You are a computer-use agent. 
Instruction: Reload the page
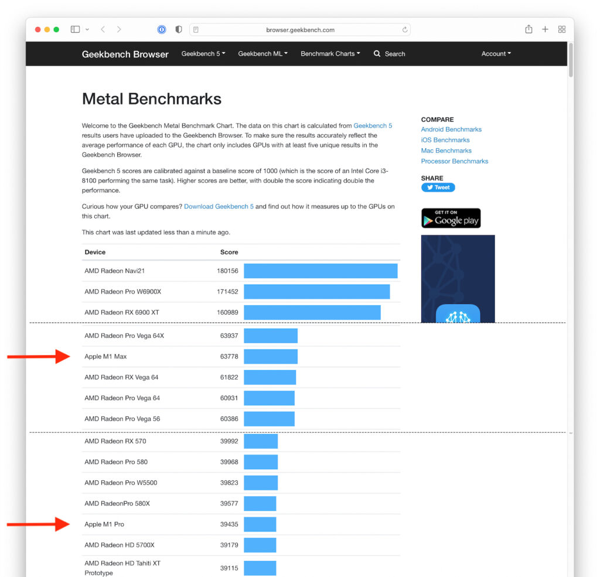pyautogui.click(x=405, y=29)
